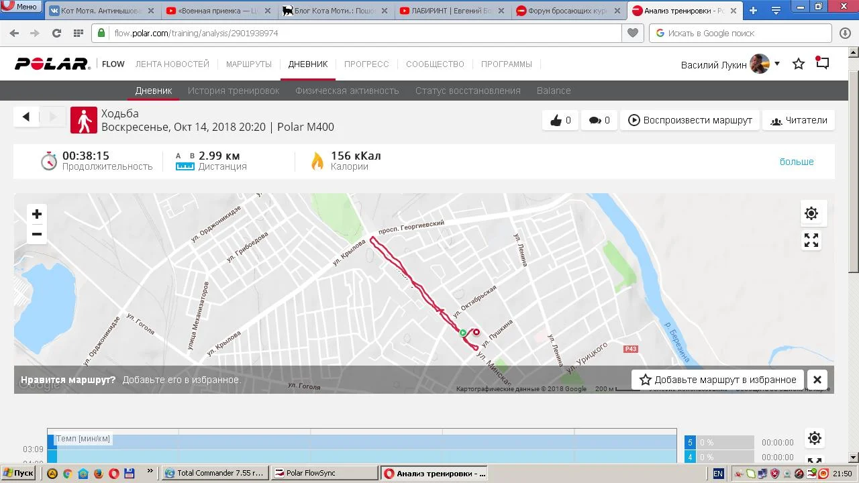Open a new browser tab with plus

pyautogui.click(x=753, y=10)
